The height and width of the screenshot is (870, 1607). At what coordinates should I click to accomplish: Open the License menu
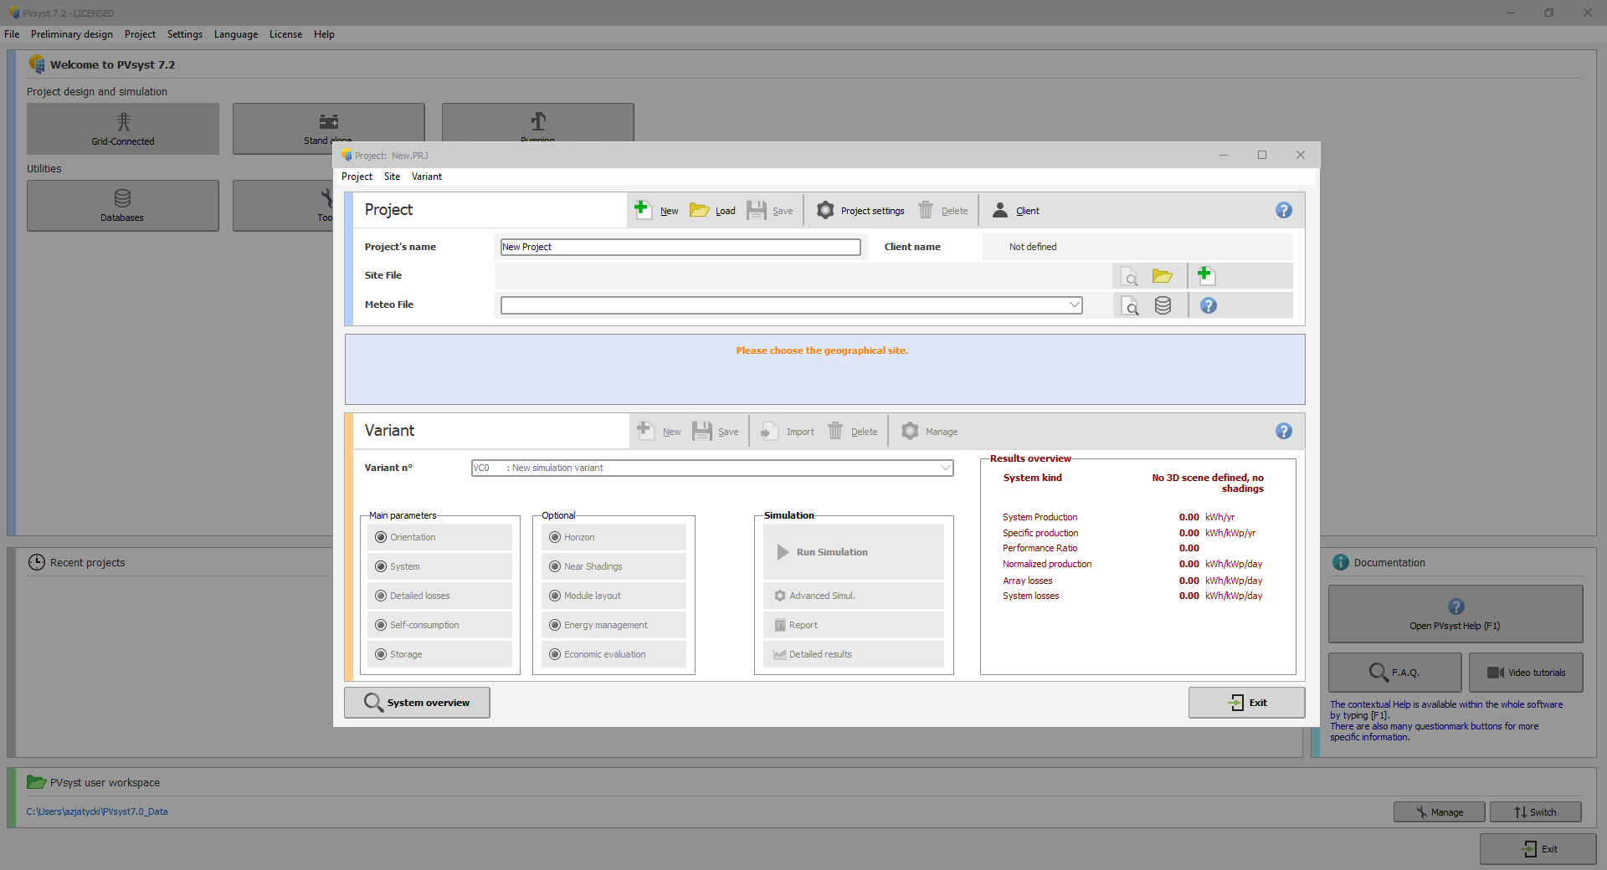(x=285, y=34)
